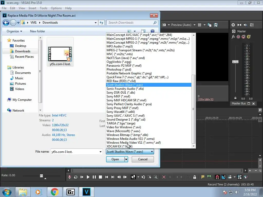
Task: Open the View menu
Action: pos(22,8)
